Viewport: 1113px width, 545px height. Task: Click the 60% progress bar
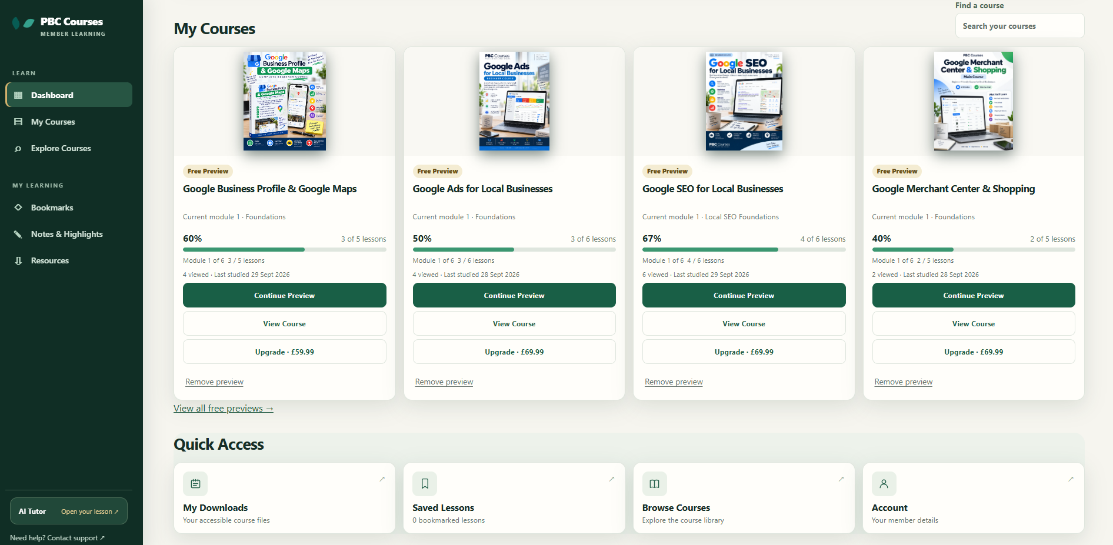[285, 249]
